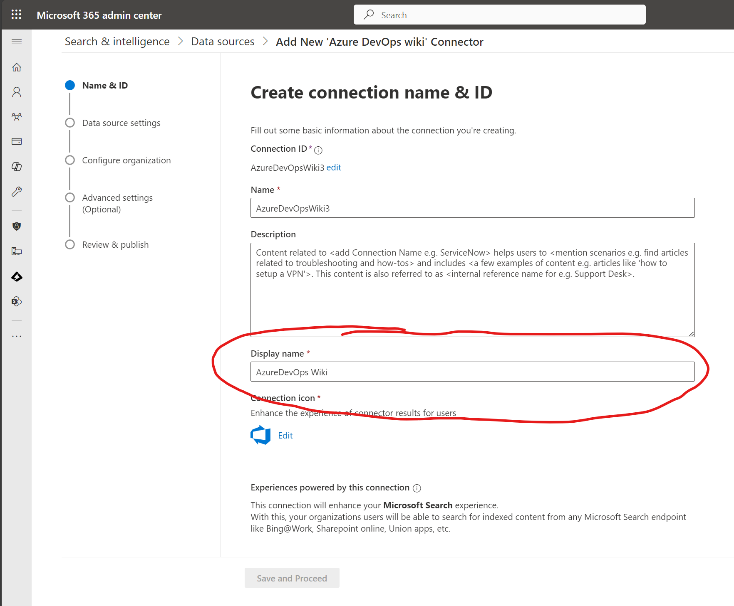Click 'Add New Azure DevOps wiki Connector' breadcrumb text
The width and height of the screenshot is (734, 606).
(379, 42)
